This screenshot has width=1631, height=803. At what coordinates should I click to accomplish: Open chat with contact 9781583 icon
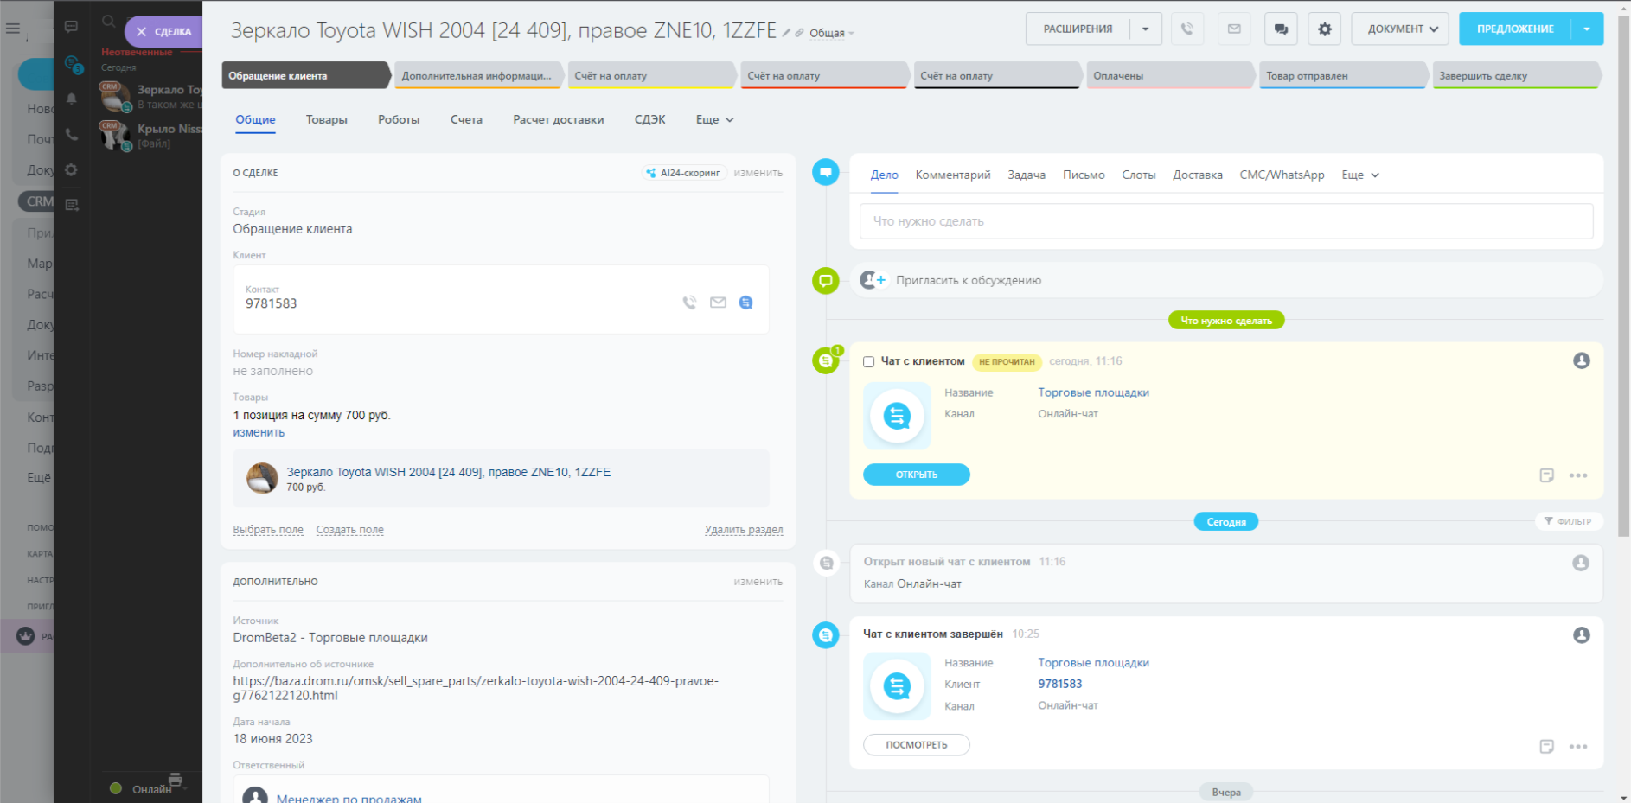pos(745,303)
